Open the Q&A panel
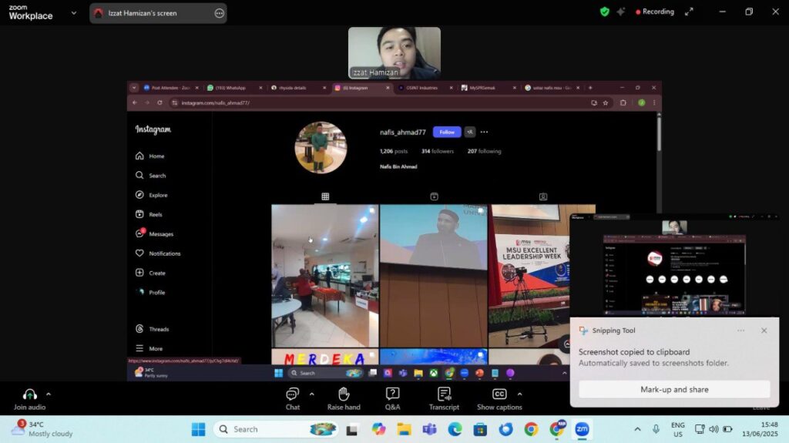789x443 pixels. click(x=392, y=400)
